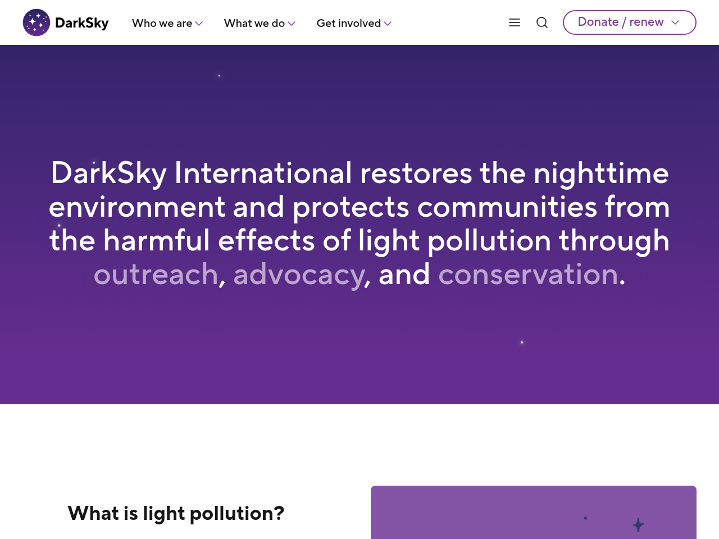Open the Who we are menu
The image size is (719, 539).
162,23
